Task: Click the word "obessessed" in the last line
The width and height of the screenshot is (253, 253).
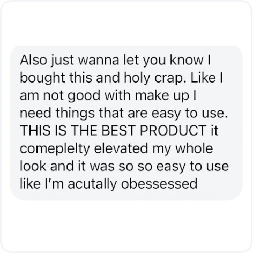Action: click(159, 184)
